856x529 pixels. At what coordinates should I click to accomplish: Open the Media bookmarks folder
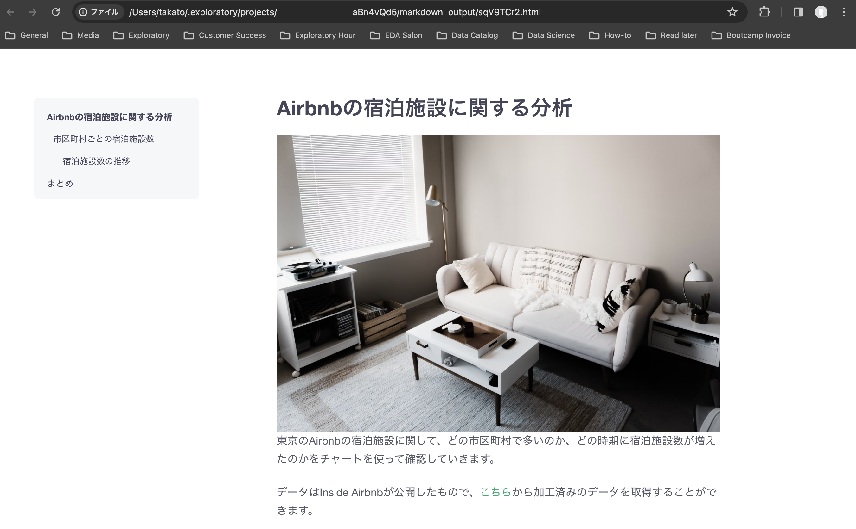click(80, 35)
